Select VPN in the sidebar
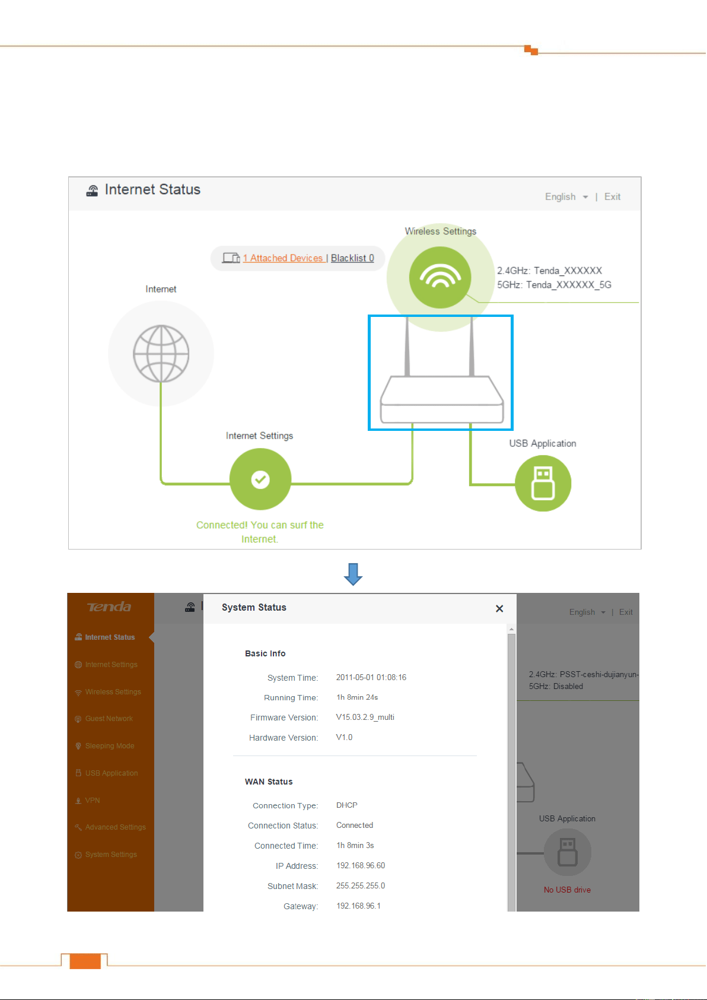 click(x=92, y=801)
